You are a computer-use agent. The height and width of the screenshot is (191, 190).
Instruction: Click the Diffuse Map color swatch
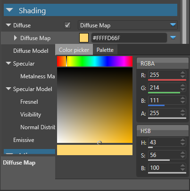[84, 38]
